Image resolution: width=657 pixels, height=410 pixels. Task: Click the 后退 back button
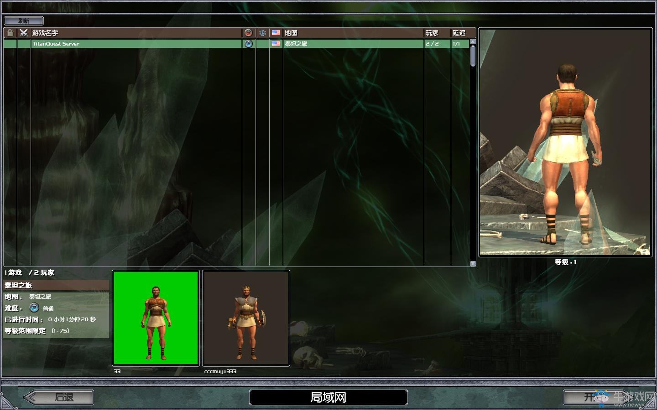(x=58, y=397)
